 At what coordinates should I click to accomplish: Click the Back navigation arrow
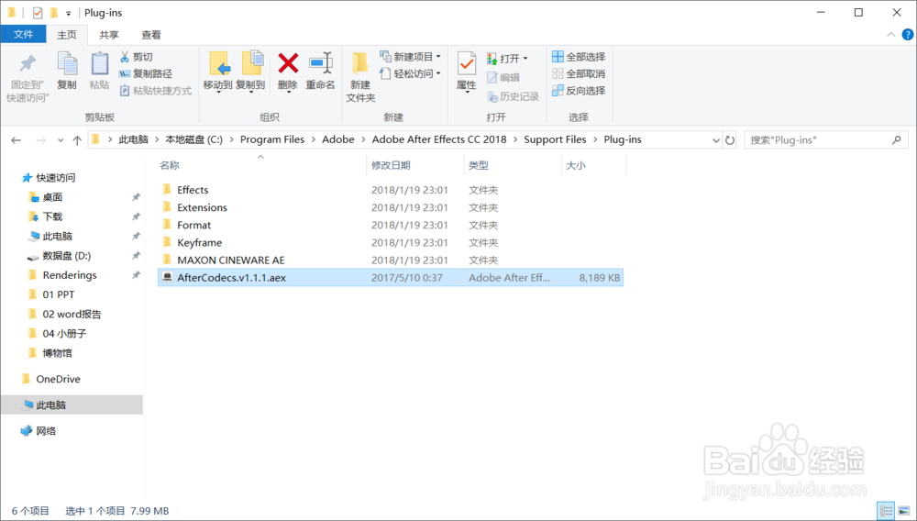tap(16, 140)
